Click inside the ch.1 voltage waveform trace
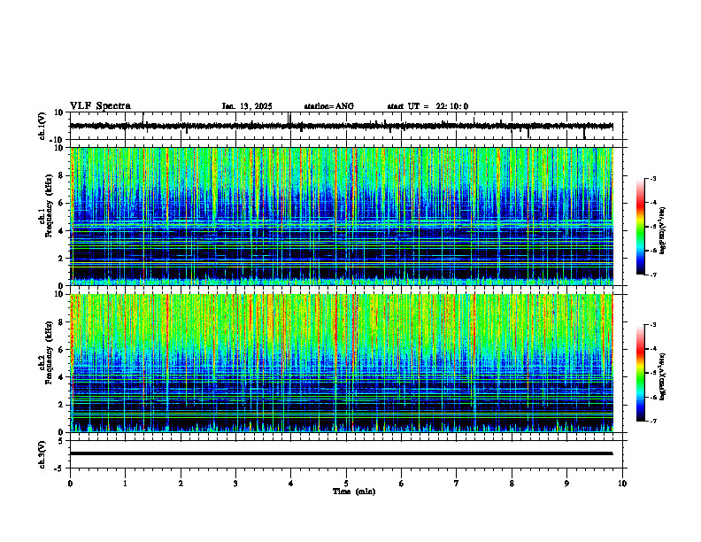The height and width of the screenshot is (542, 701). tap(341, 126)
